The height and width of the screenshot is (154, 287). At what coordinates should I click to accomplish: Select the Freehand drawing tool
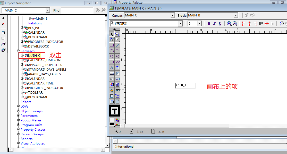pyautogui.click(x=117, y=62)
